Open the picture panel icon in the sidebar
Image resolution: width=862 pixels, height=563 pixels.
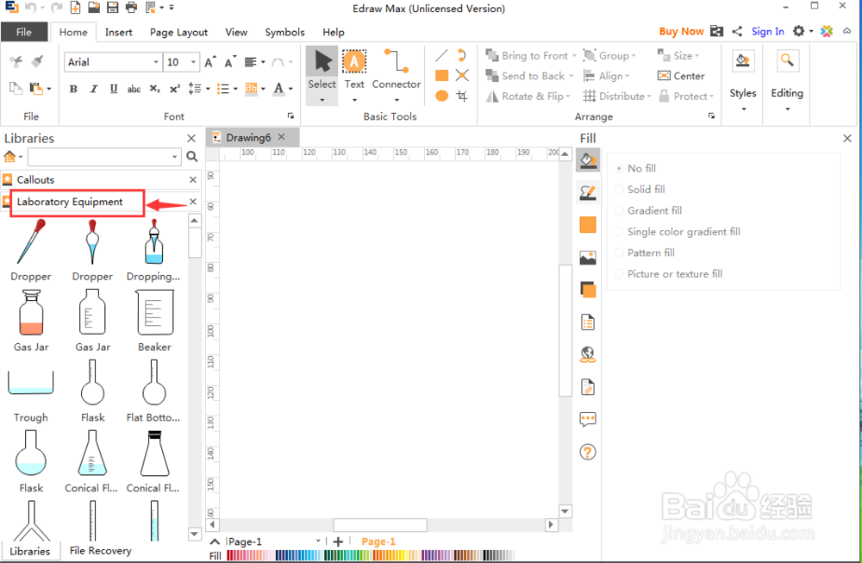[588, 257]
